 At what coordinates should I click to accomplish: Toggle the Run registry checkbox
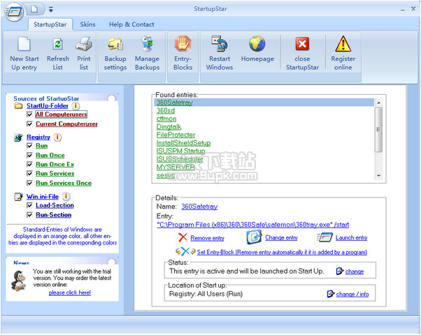coord(29,146)
